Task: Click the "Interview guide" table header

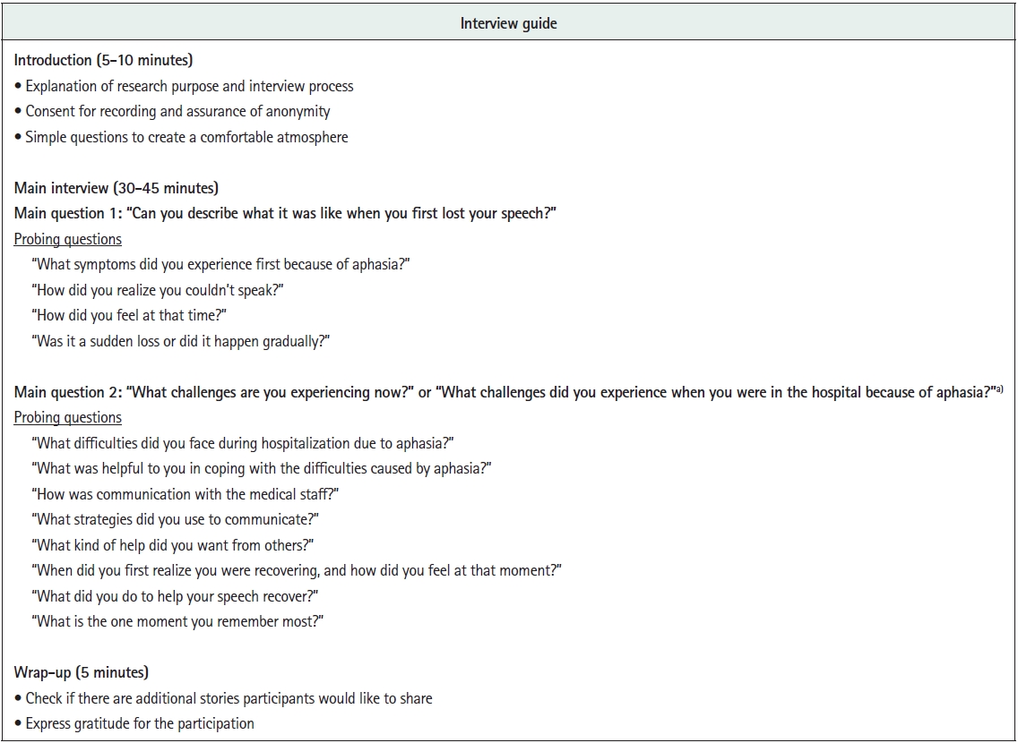Action: click(508, 23)
